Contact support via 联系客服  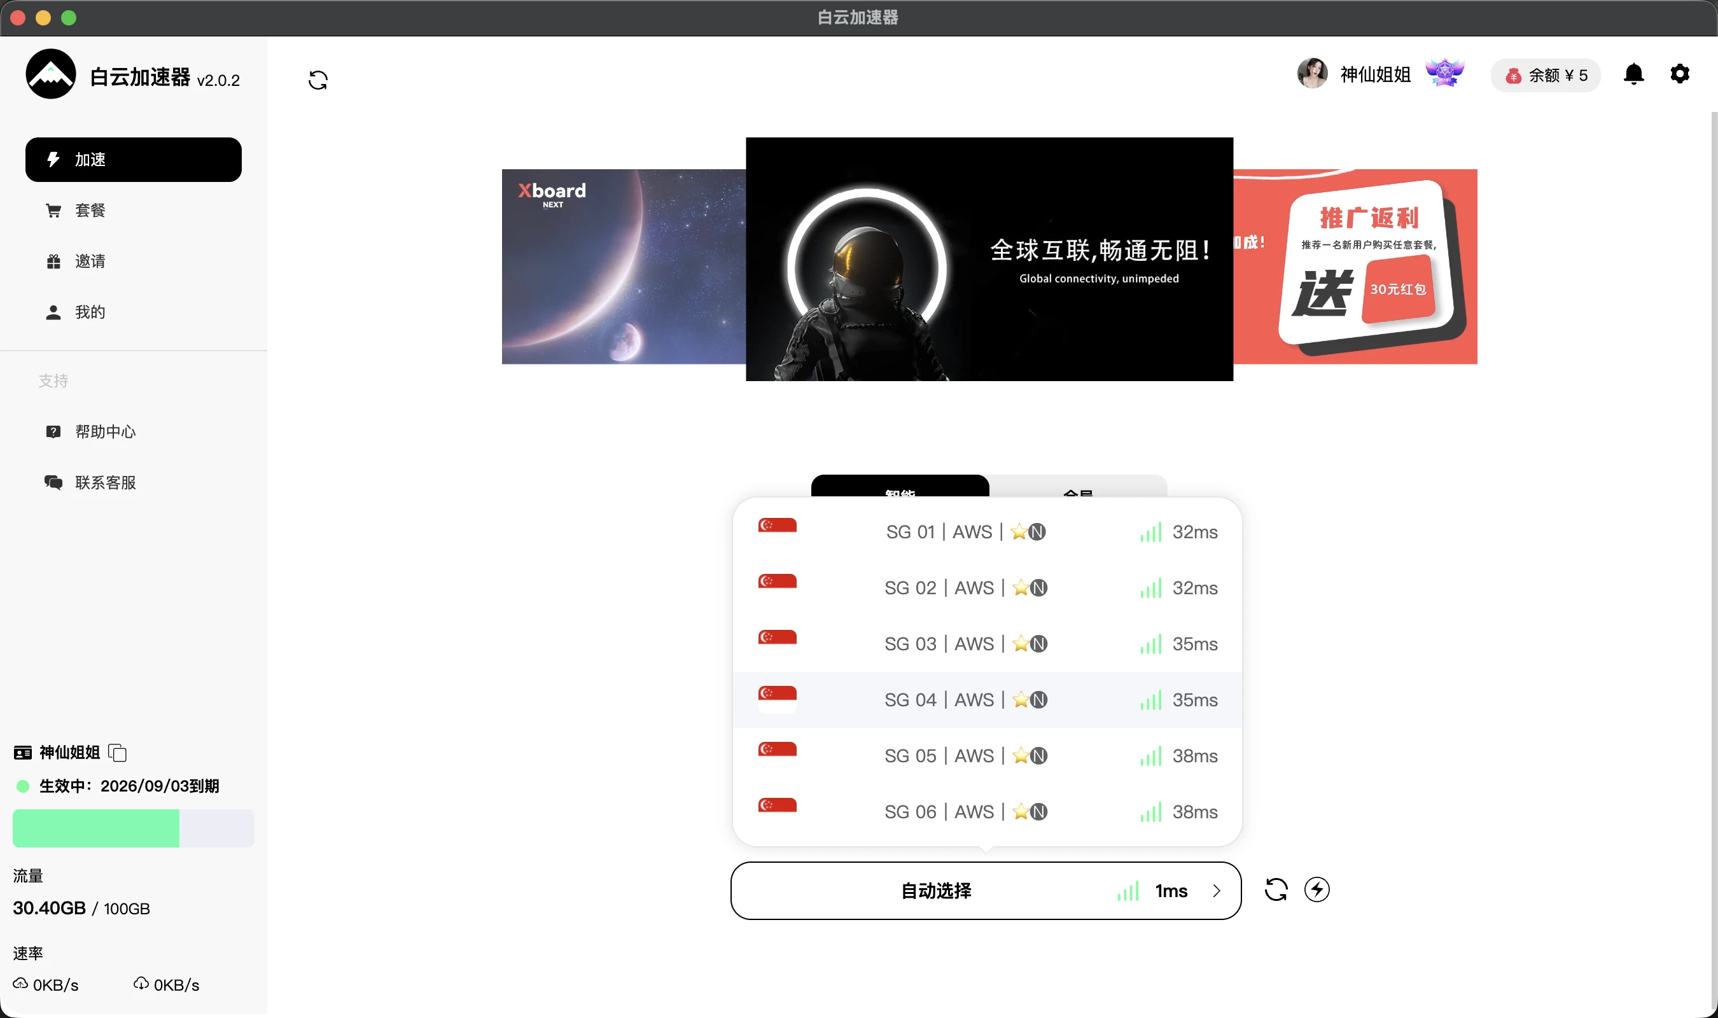coord(105,482)
